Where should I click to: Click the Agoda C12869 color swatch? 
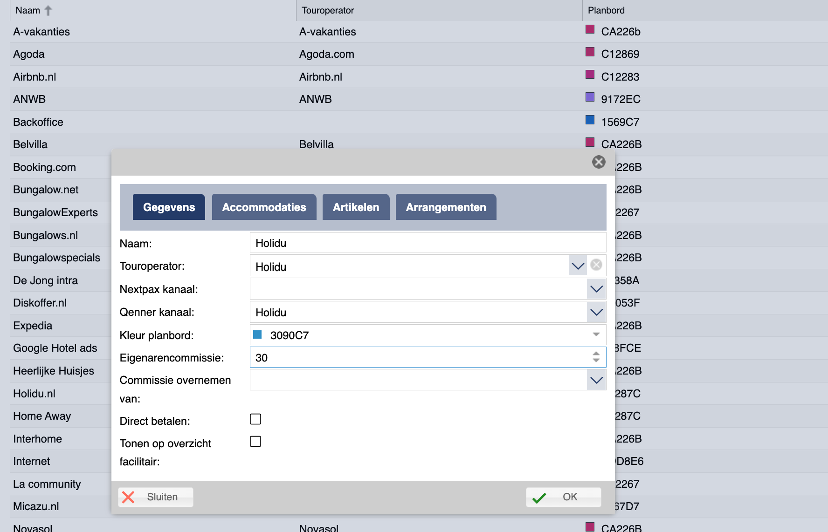tap(590, 52)
